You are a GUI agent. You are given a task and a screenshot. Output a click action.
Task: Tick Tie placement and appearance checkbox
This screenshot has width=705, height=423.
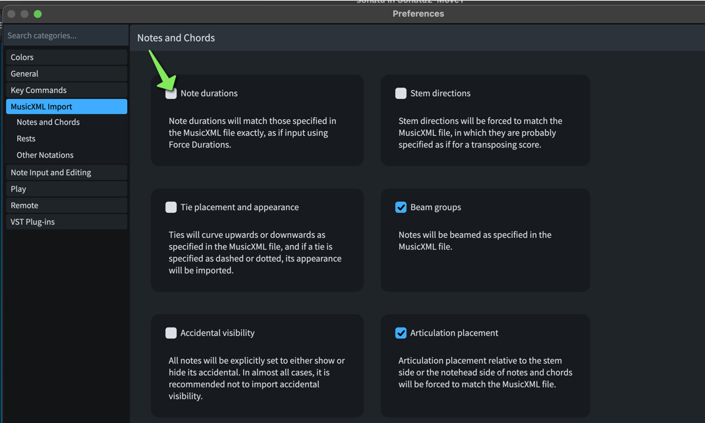pos(171,208)
